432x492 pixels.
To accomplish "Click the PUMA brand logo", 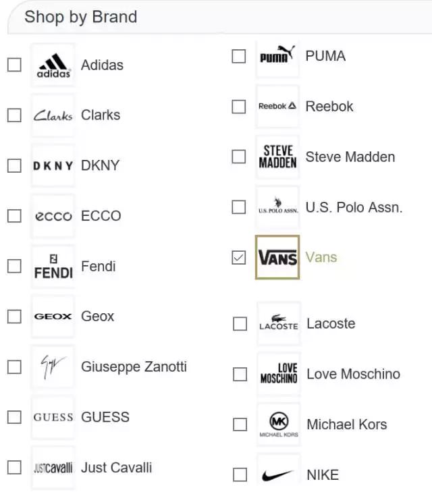I will (277, 57).
